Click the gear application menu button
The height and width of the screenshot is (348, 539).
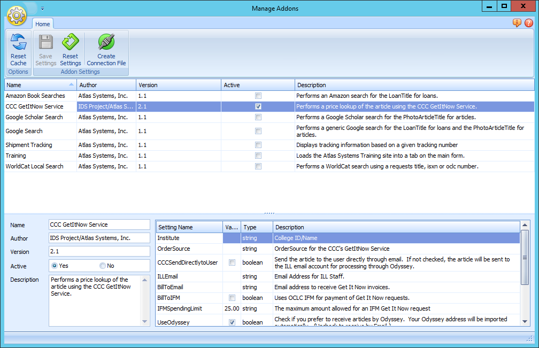[x=17, y=16]
